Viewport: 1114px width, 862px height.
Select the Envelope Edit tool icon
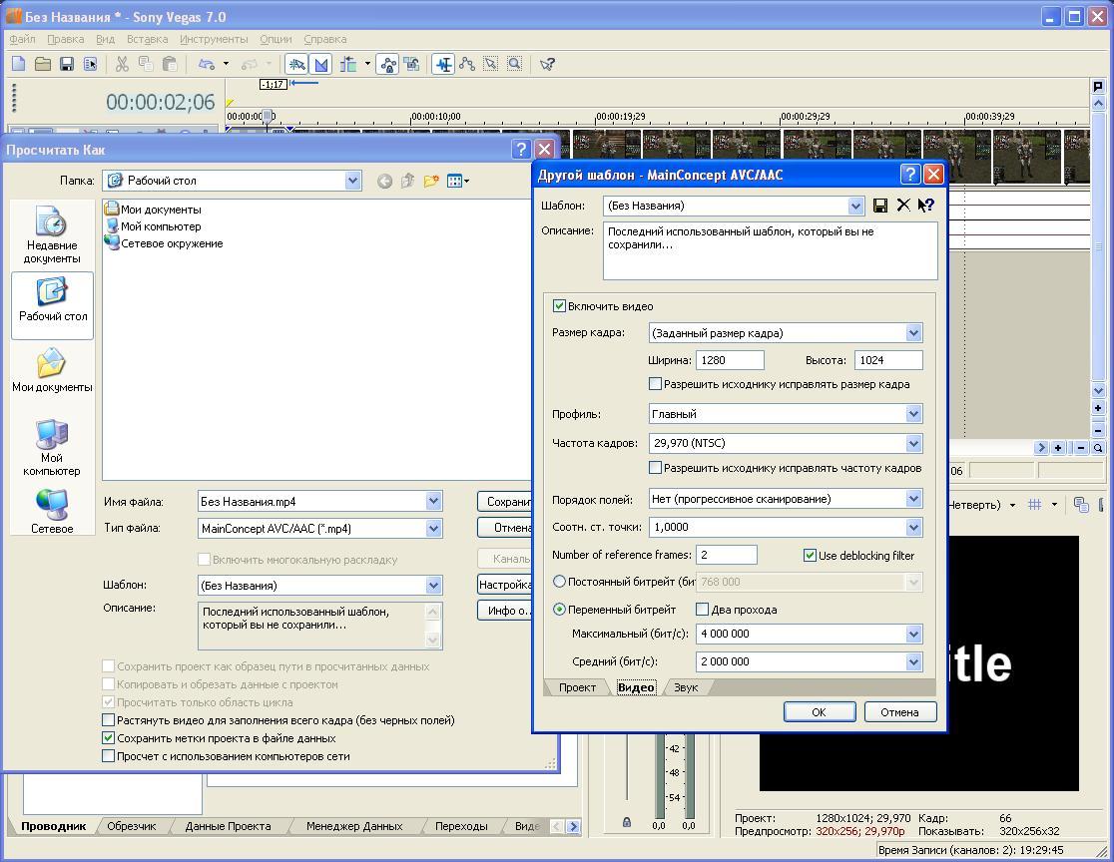coord(467,65)
